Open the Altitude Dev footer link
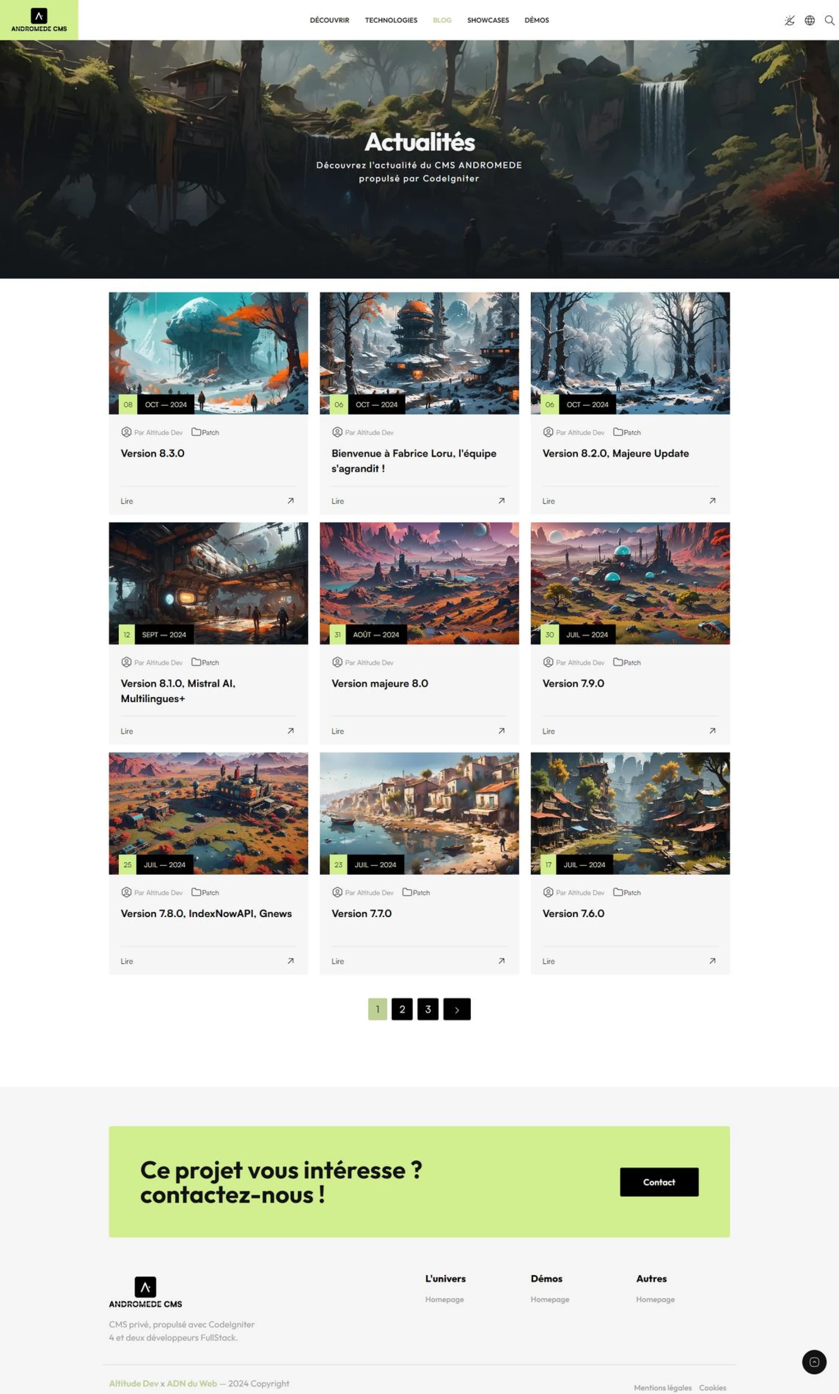The image size is (839, 1394). click(x=133, y=1383)
